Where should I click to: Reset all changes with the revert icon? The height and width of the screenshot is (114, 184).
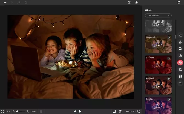[26, 2]
